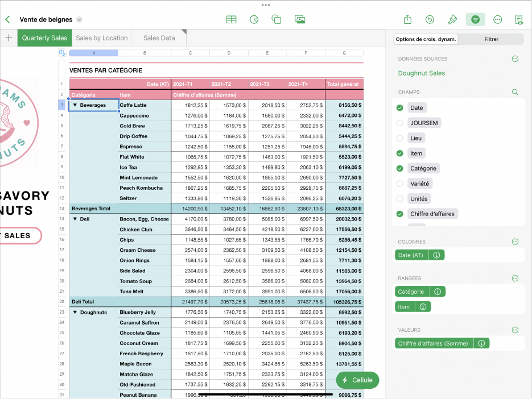
Task: Select the Quarterly Sales sheet tab
Action: pyautogui.click(x=44, y=38)
